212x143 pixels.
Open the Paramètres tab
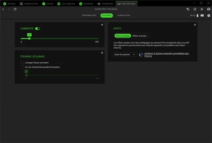(105, 4)
